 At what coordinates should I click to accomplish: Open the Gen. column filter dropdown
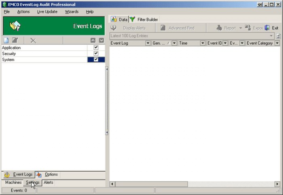(174, 43)
